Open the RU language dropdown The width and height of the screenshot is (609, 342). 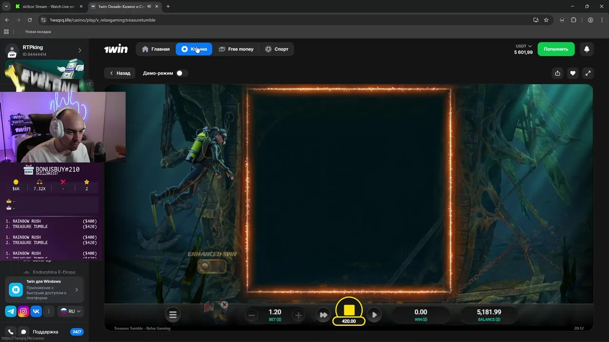click(70, 312)
